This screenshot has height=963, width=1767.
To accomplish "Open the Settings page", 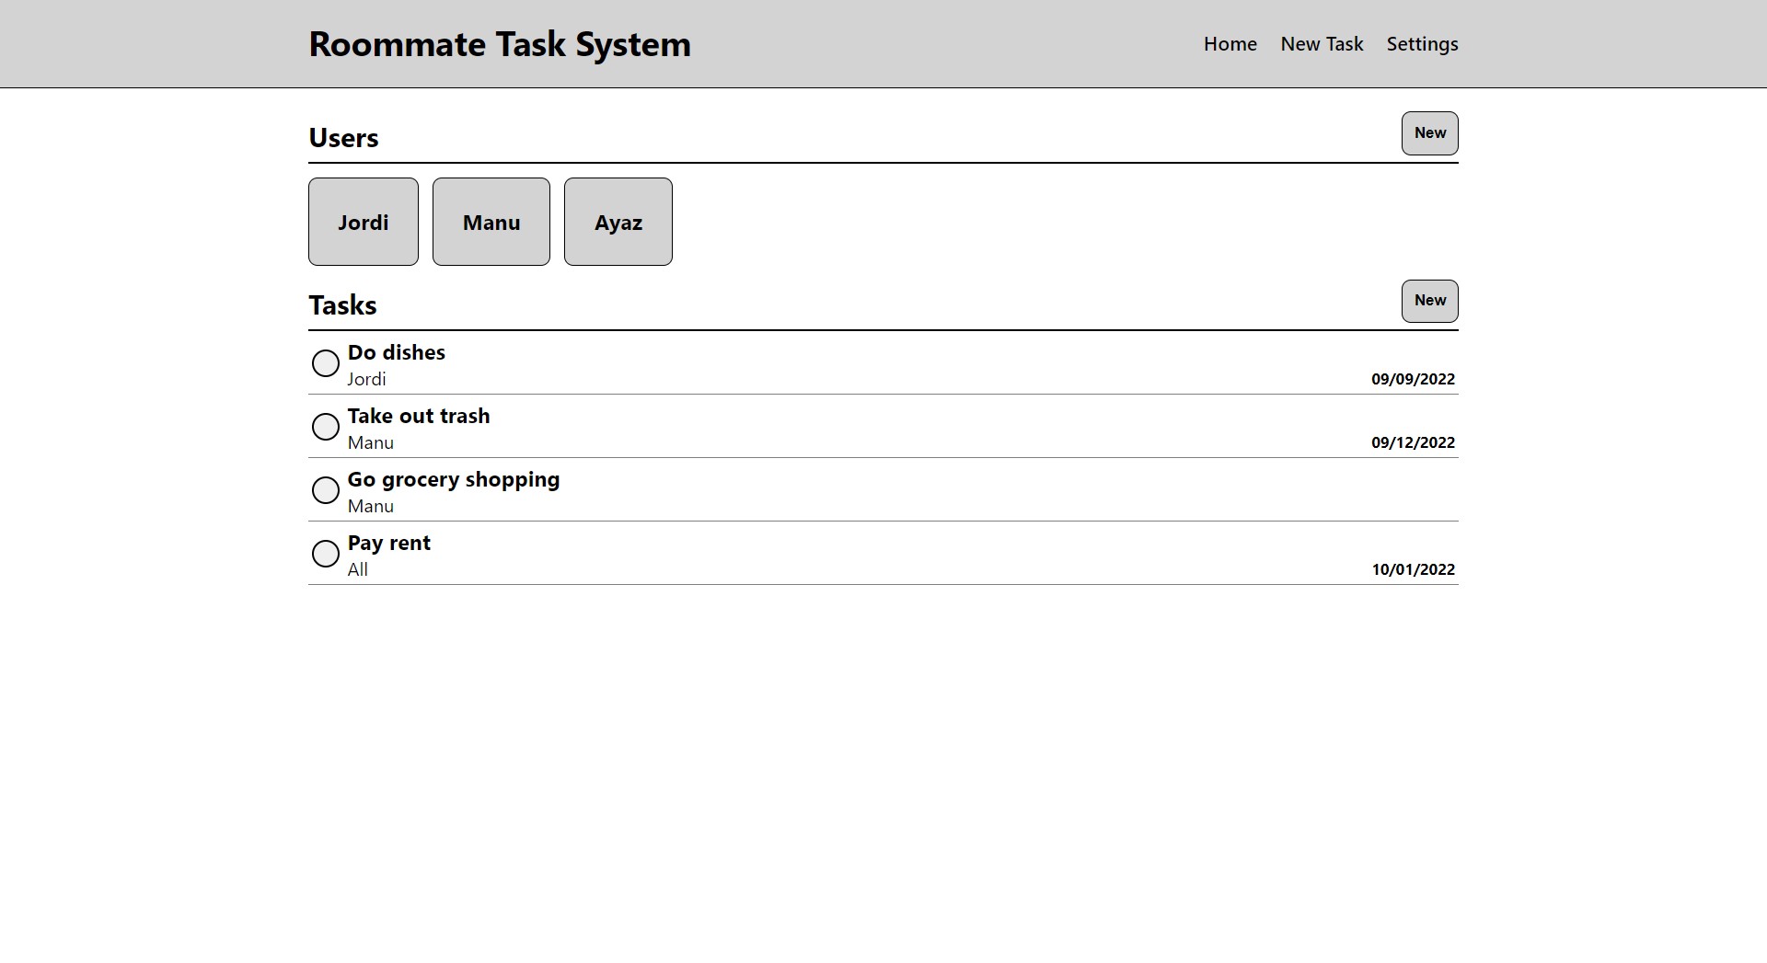I will [x=1421, y=43].
